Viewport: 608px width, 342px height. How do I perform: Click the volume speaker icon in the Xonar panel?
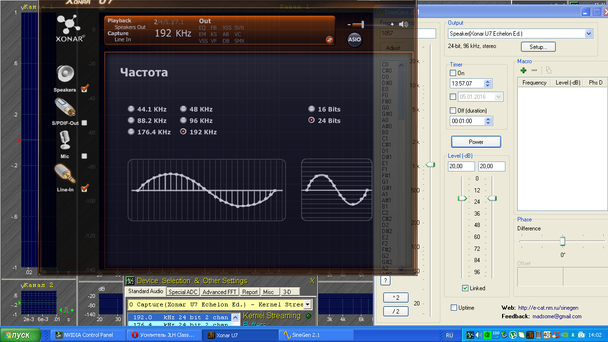[404, 24]
